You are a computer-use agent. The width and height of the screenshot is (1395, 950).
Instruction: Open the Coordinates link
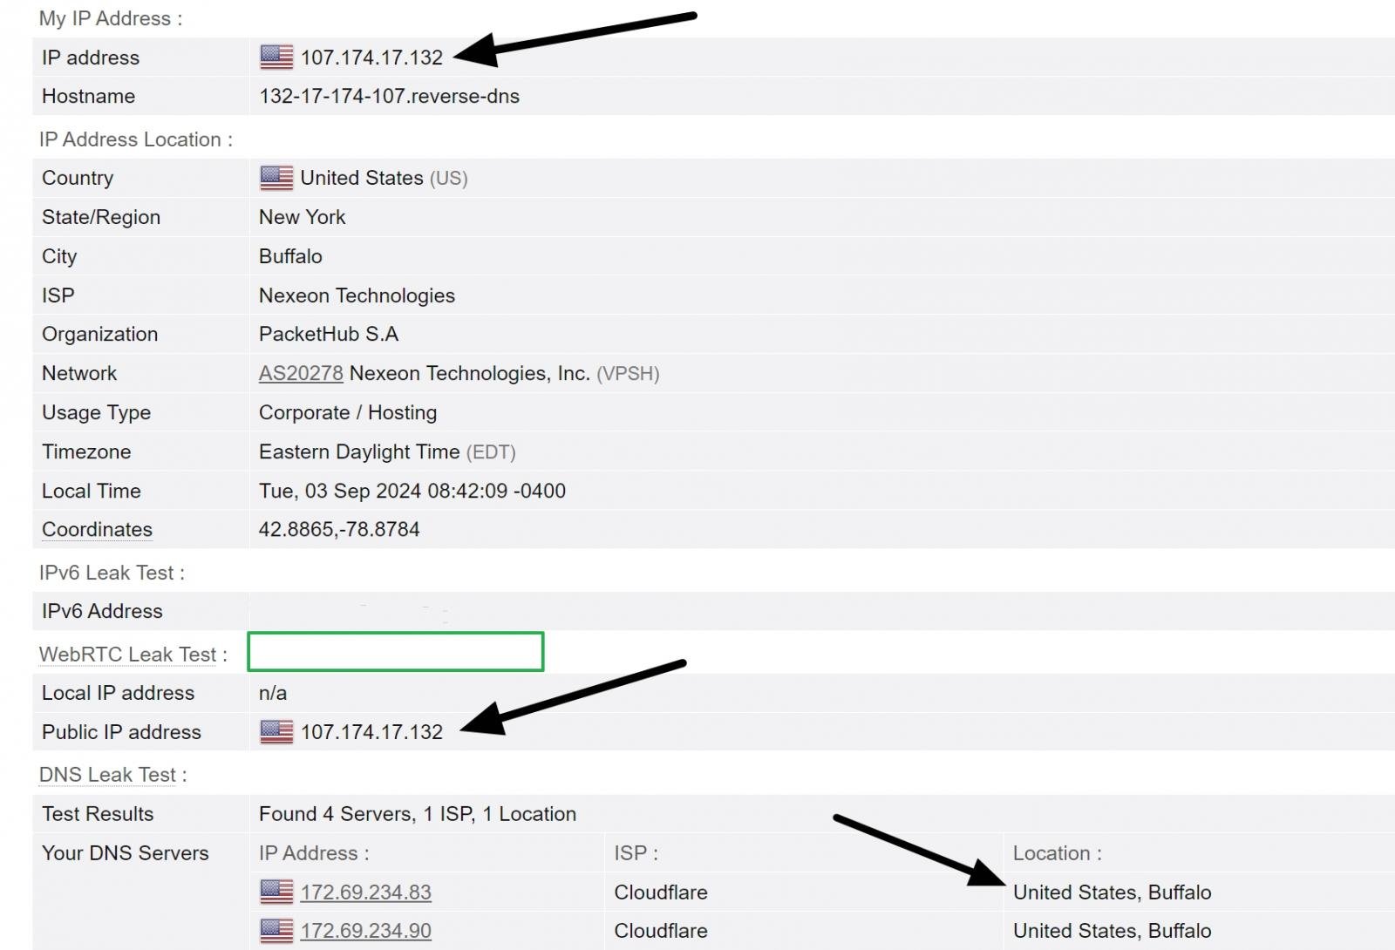pos(96,529)
